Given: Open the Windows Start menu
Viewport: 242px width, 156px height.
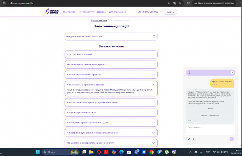Looking at the screenshot, I should tap(37, 152).
